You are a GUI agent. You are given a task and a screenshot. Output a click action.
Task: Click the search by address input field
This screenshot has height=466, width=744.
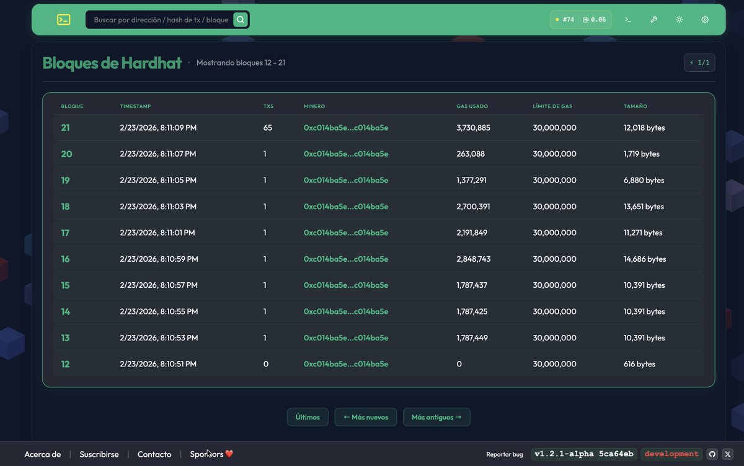161,20
